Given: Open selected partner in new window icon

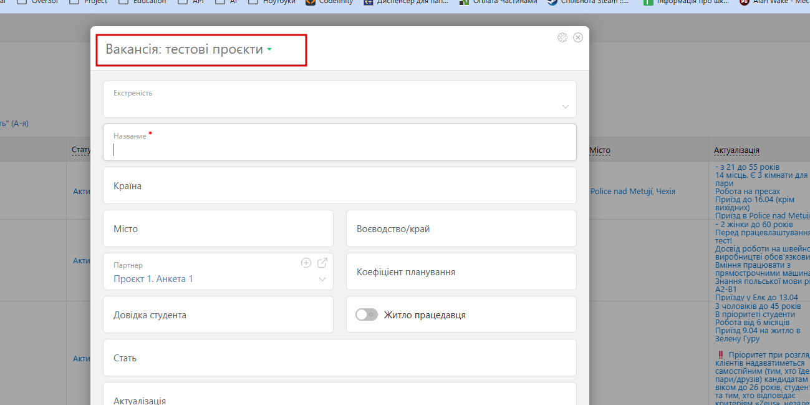Looking at the screenshot, I should point(322,263).
